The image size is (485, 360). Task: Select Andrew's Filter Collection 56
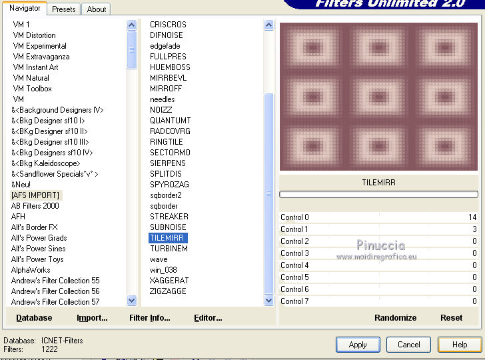(55, 291)
